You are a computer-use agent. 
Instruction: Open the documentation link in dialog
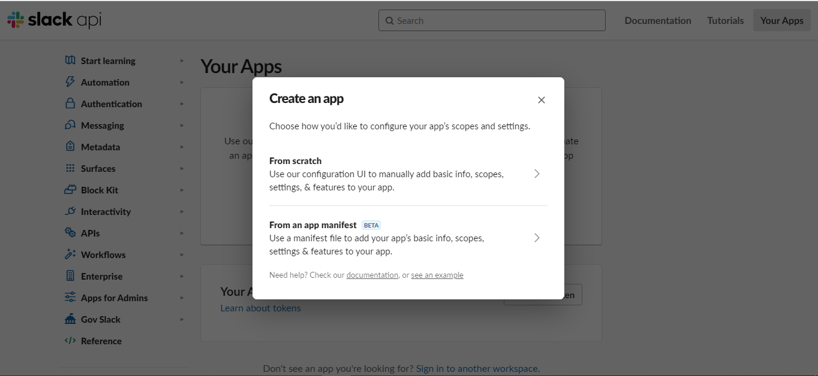pyautogui.click(x=372, y=275)
